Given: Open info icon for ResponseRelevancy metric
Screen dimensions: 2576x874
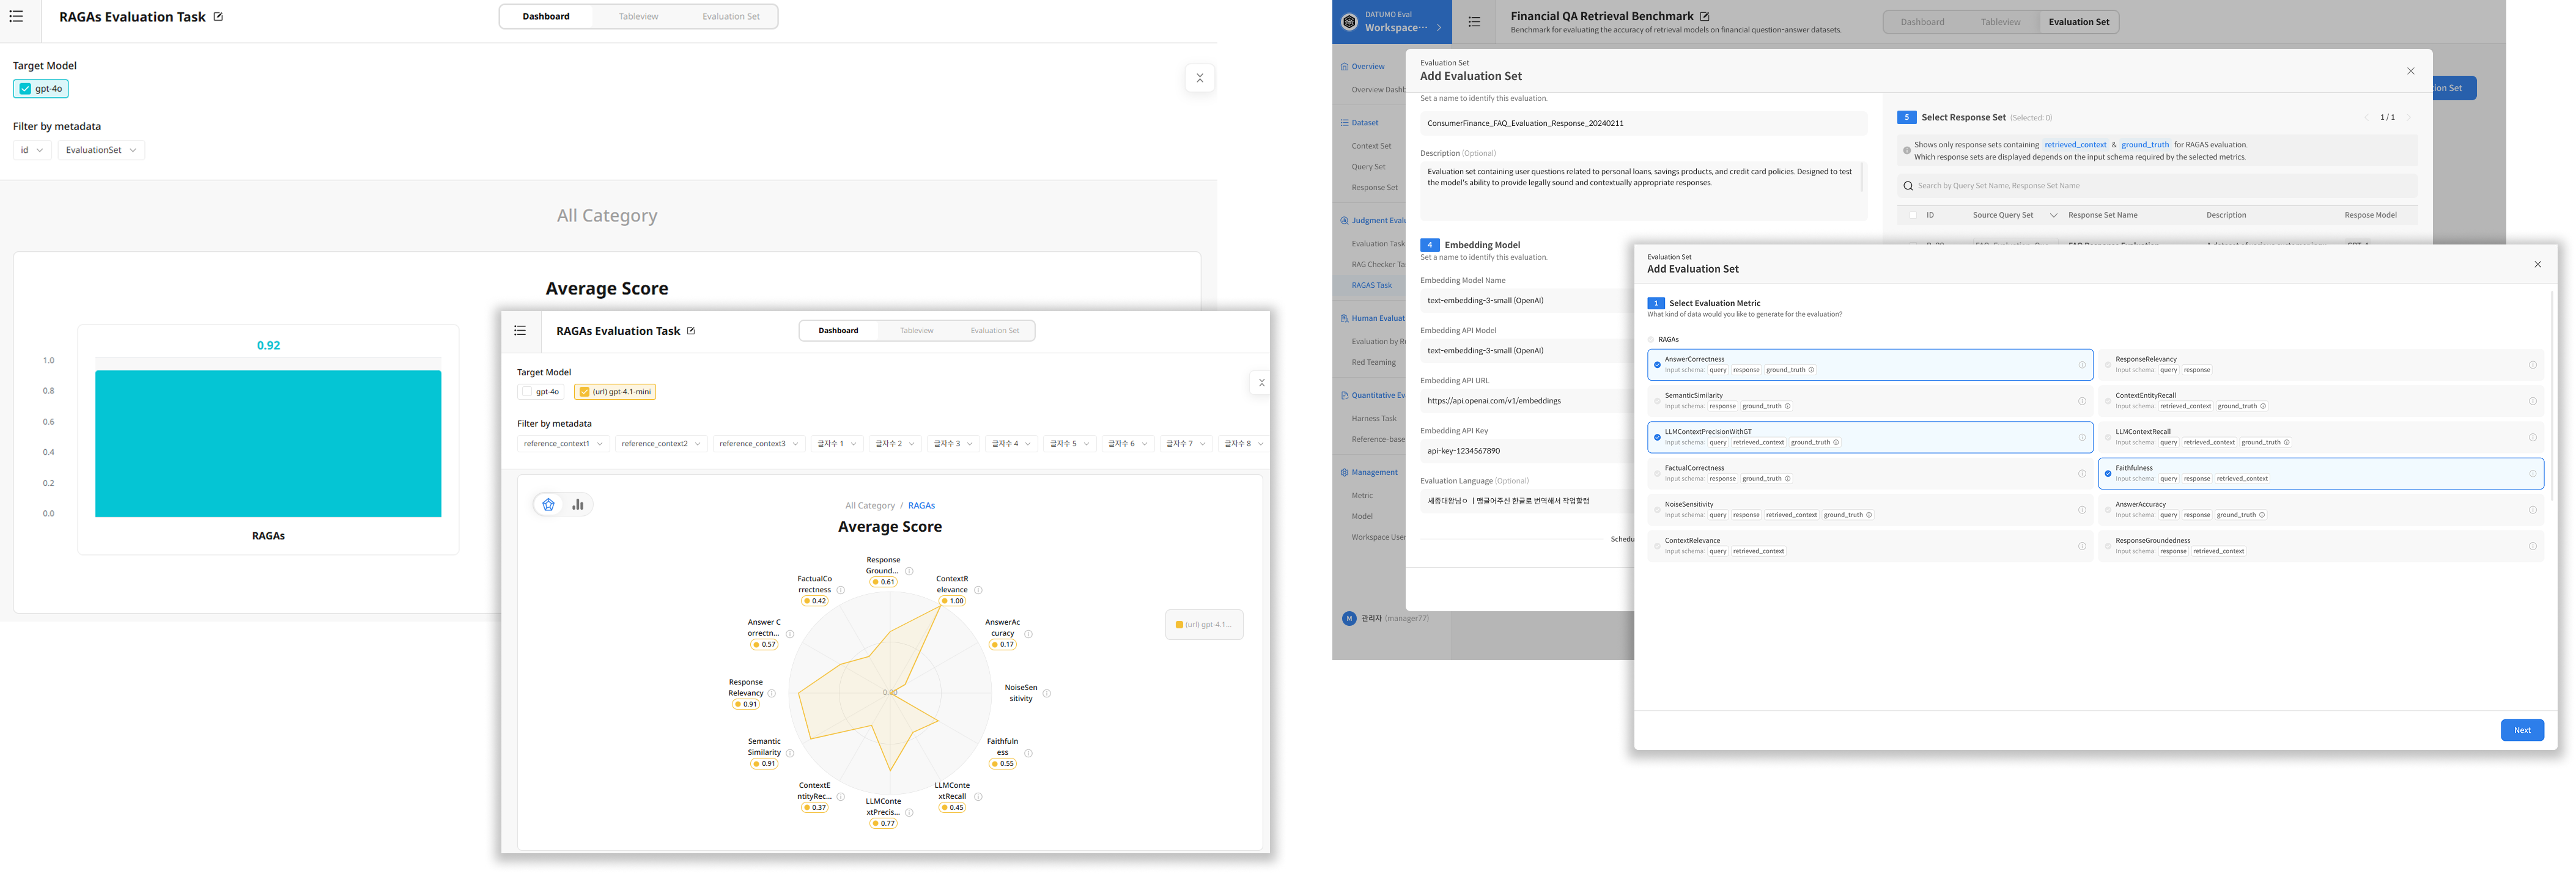Looking at the screenshot, I should coord(2533,365).
